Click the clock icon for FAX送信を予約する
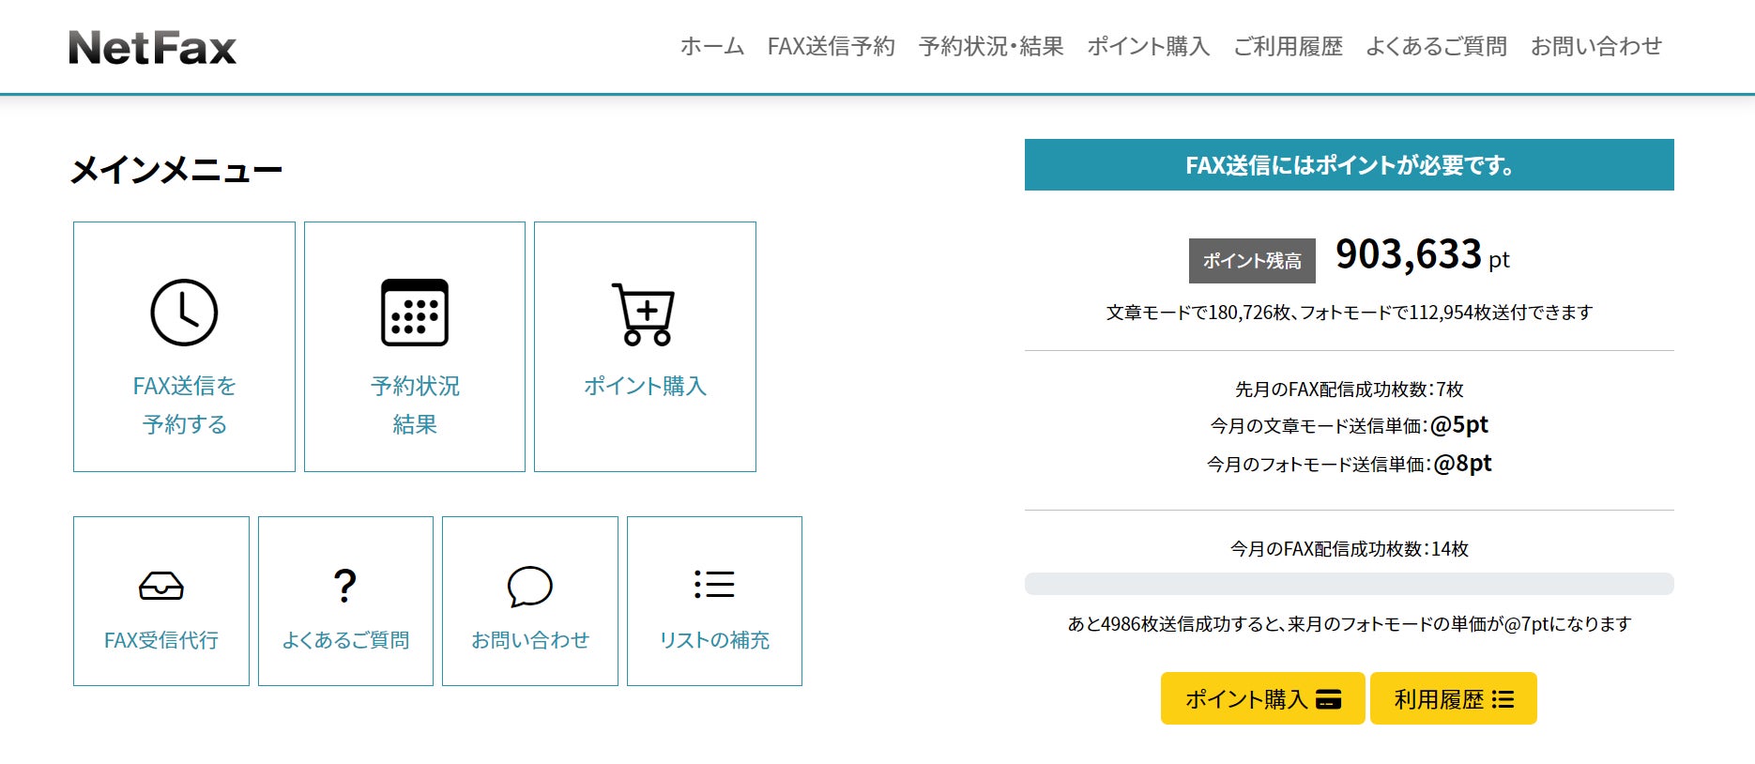The width and height of the screenshot is (1755, 764). pos(184,313)
